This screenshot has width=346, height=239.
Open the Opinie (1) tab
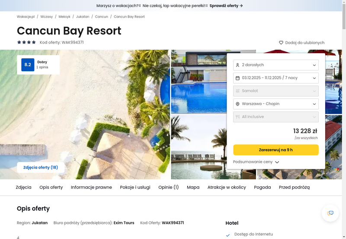tap(168, 187)
